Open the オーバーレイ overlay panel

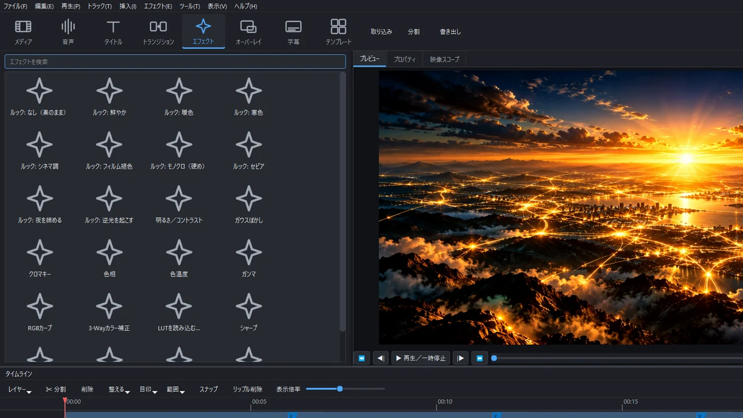tap(248, 31)
